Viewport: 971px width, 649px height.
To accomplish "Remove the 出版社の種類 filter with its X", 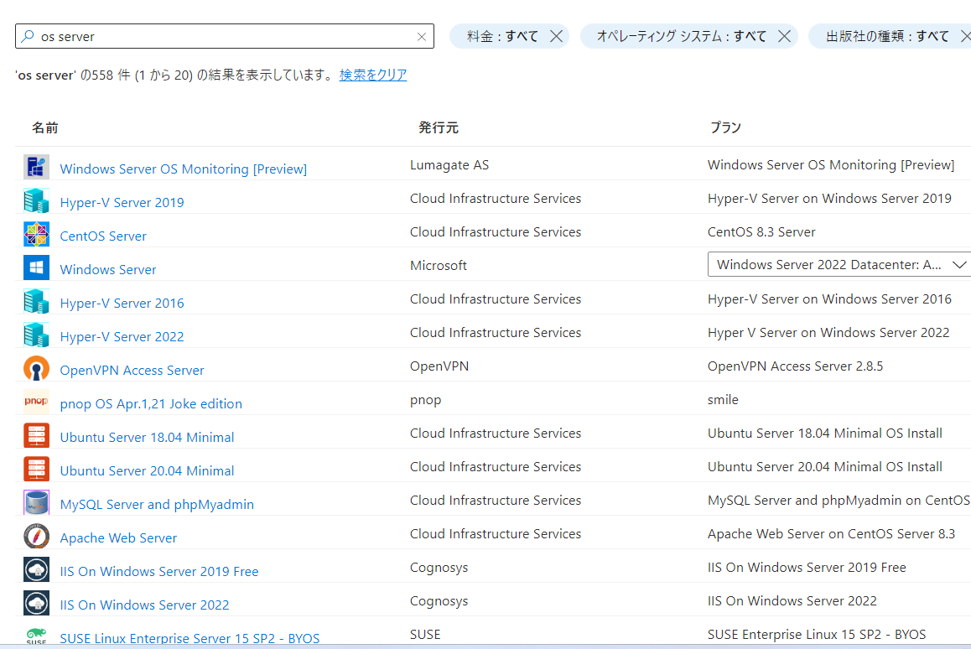I will (x=965, y=36).
